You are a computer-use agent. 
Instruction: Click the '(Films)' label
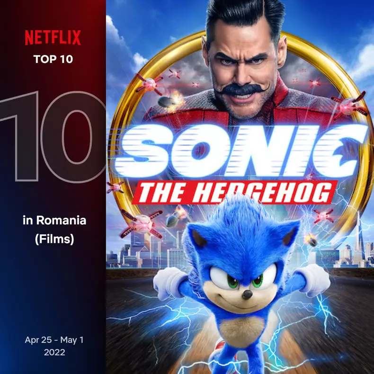tap(54, 239)
